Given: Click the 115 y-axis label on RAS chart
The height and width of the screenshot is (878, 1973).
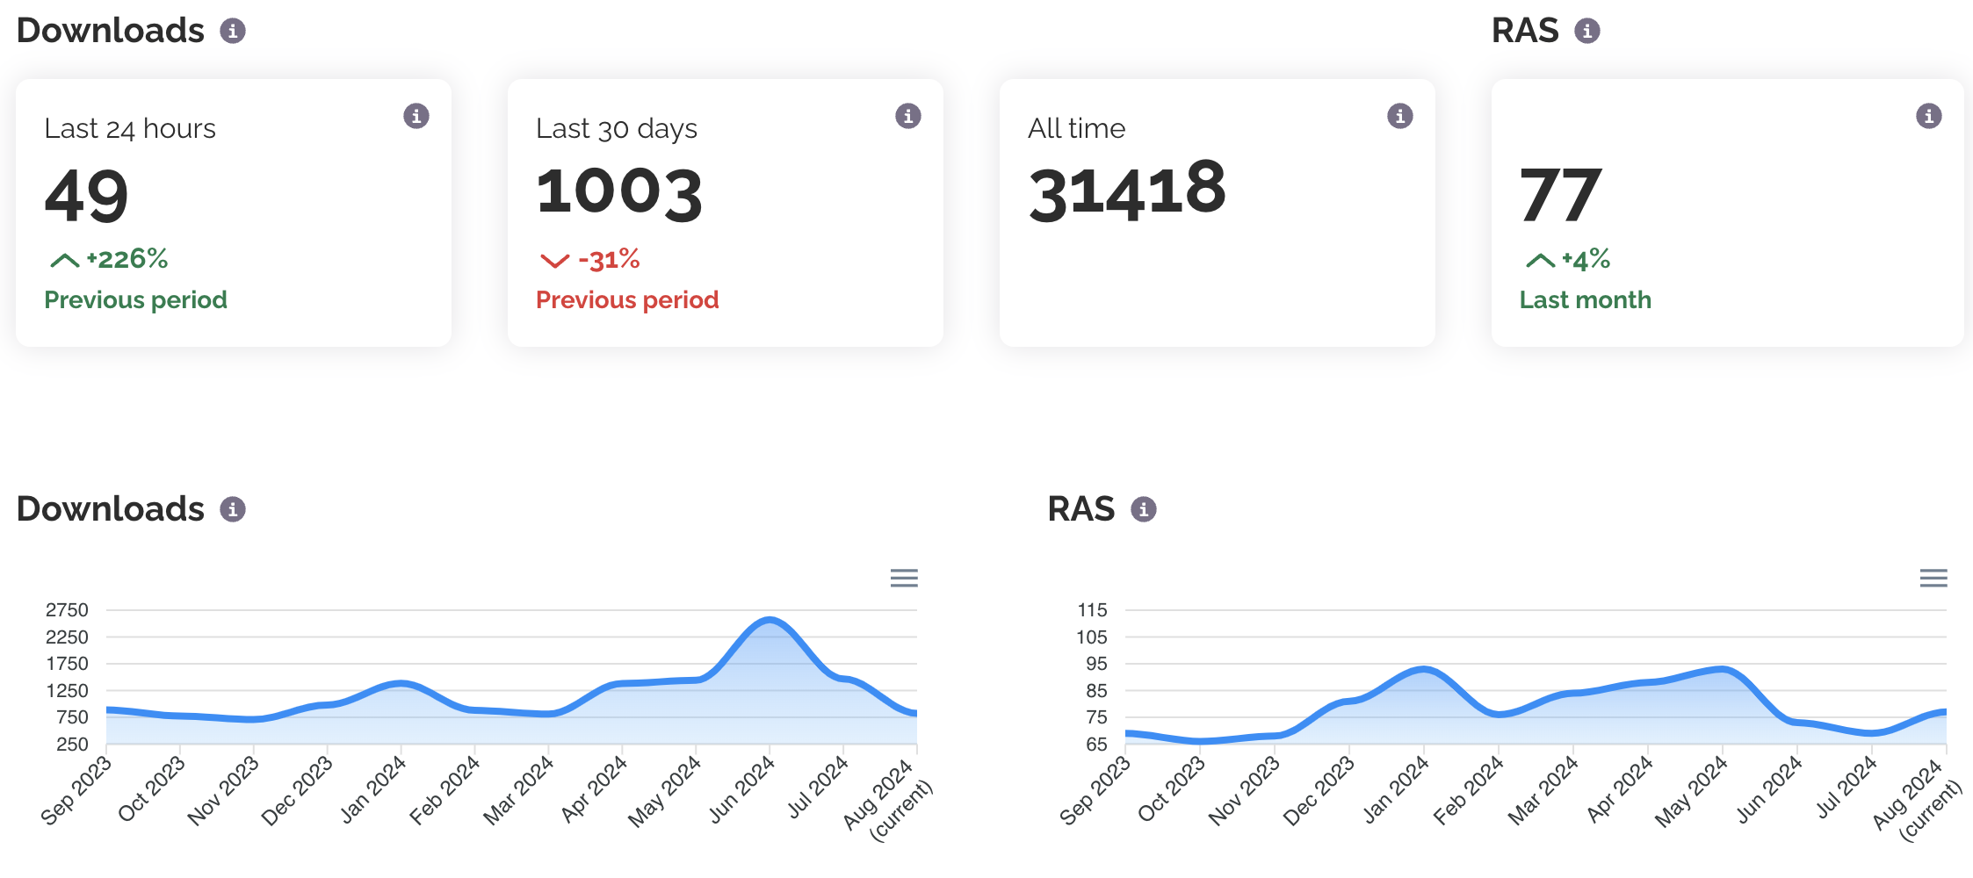Looking at the screenshot, I should [1093, 610].
